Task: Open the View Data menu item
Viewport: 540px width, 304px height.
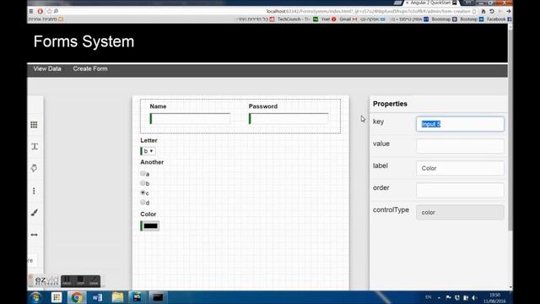Action: click(x=47, y=68)
